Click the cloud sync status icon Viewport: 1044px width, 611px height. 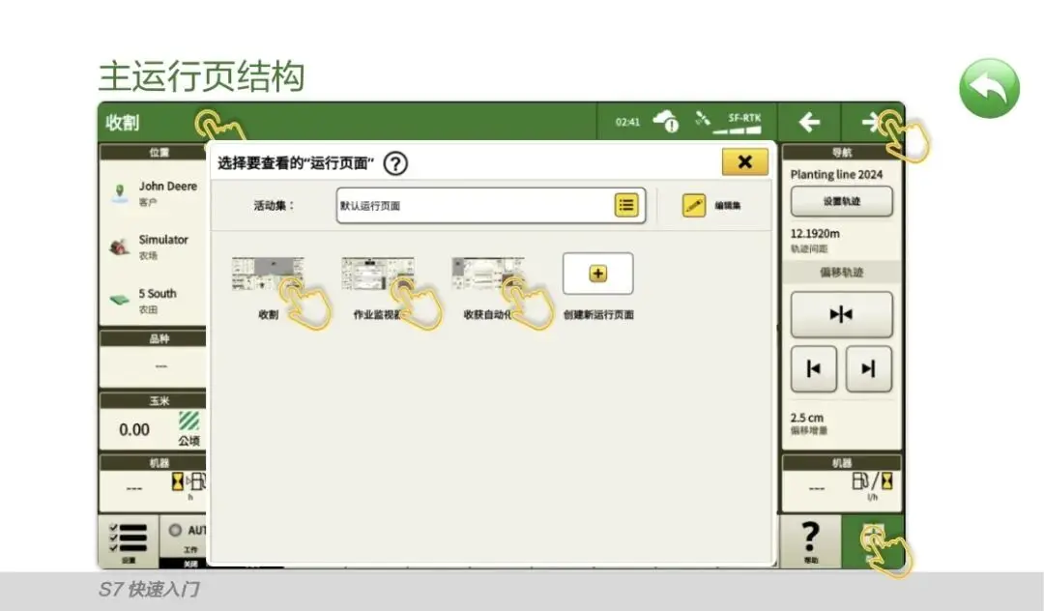click(666, 122)
